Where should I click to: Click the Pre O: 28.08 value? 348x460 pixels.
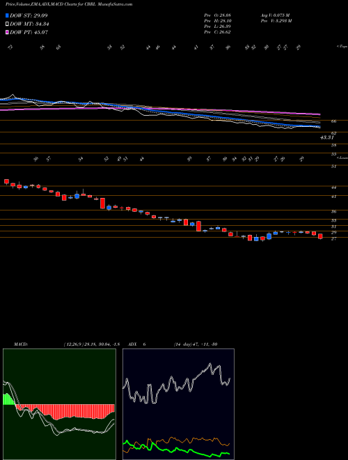click(217, 15)
